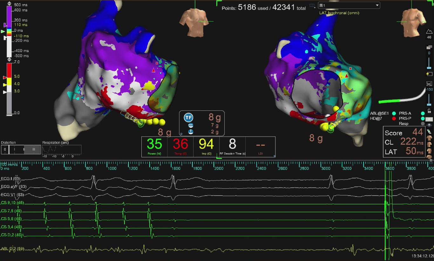This screenshot has height=261, width=434.
Task: Click the blue TF contact force icon
Action: tap(188, 118)
